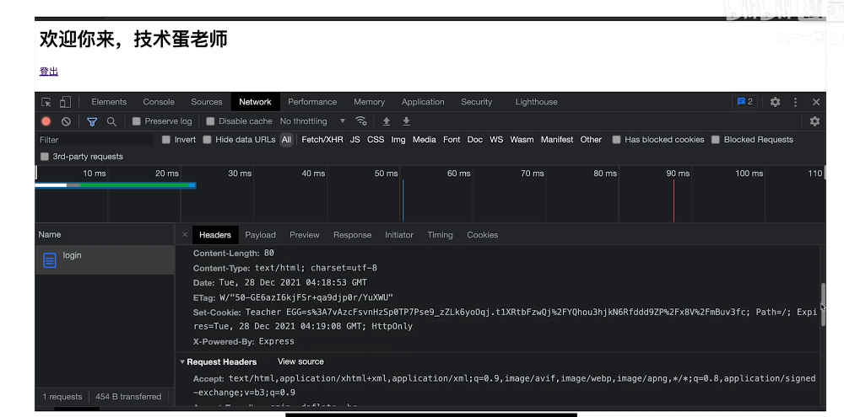Click the View source button
The width and height of the screenshot is (844, 417).
(x=300, y=362)
